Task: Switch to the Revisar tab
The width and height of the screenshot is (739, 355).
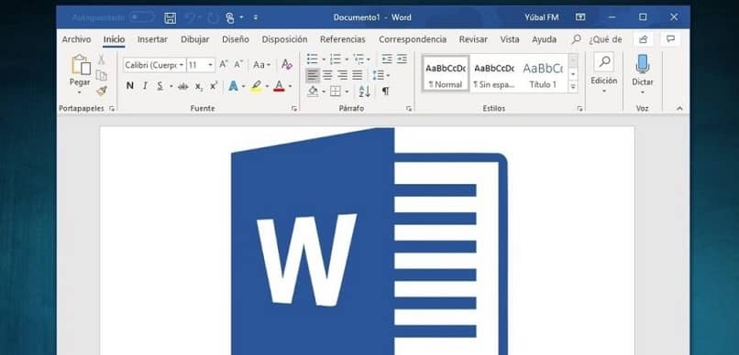Action: coord(473,39)
